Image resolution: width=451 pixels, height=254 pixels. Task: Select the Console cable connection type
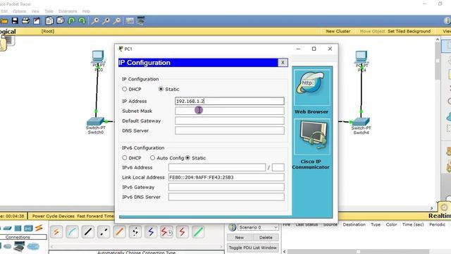72,232
